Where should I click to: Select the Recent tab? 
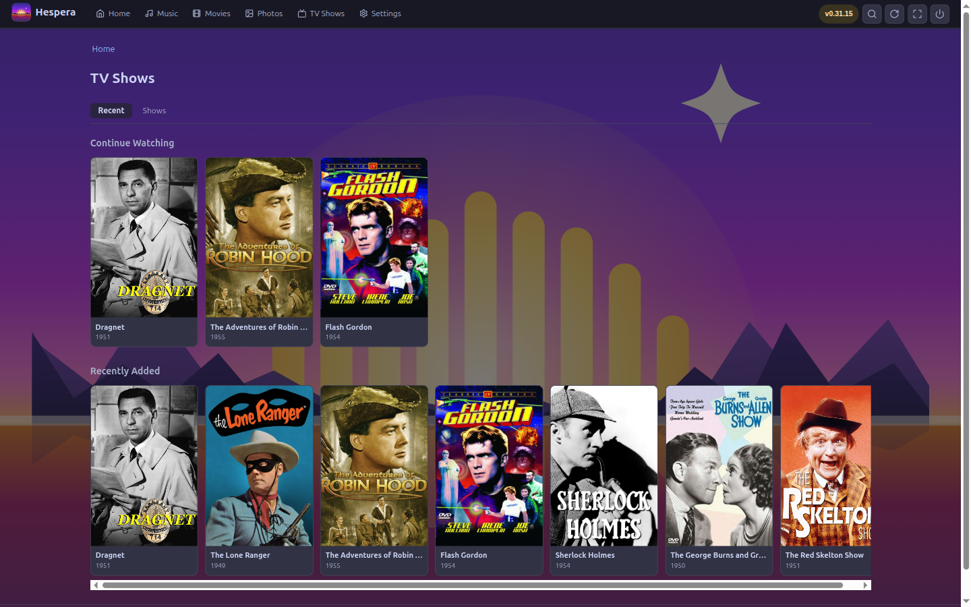[111, 111]
